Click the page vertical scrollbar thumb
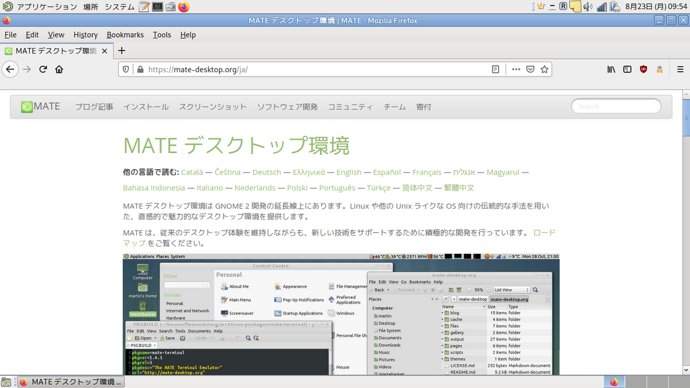This screenshot has width=690, height=388. click(x=686, y=117)
